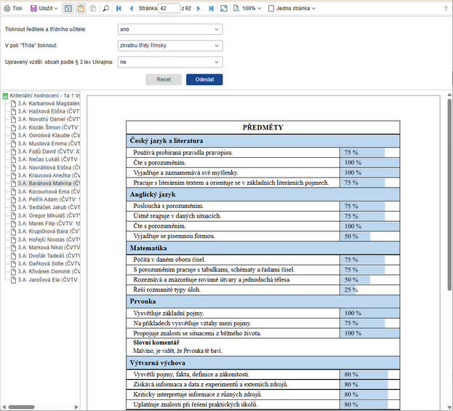Viewport: 453px width, 411px height.
Task: Jump to the first page
Action: tap(120, 9)
